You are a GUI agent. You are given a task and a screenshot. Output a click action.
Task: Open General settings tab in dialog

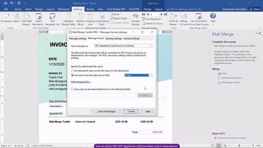click(x=131, y=38)
